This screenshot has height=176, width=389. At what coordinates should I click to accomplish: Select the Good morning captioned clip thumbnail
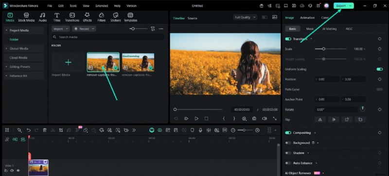tap(138, 63)
